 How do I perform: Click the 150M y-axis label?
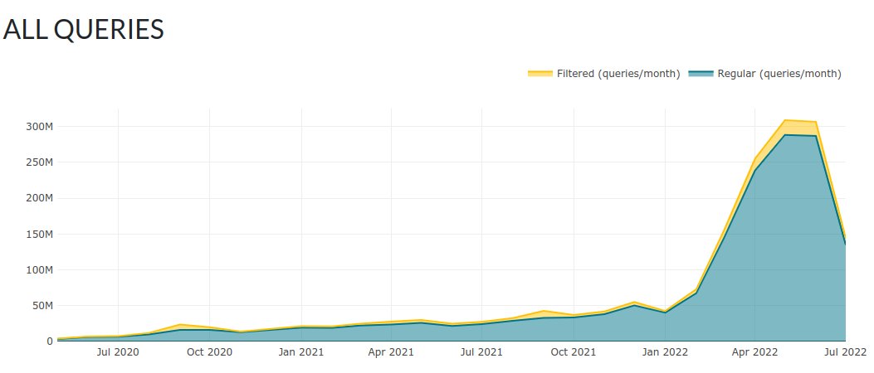click(39, 234)
